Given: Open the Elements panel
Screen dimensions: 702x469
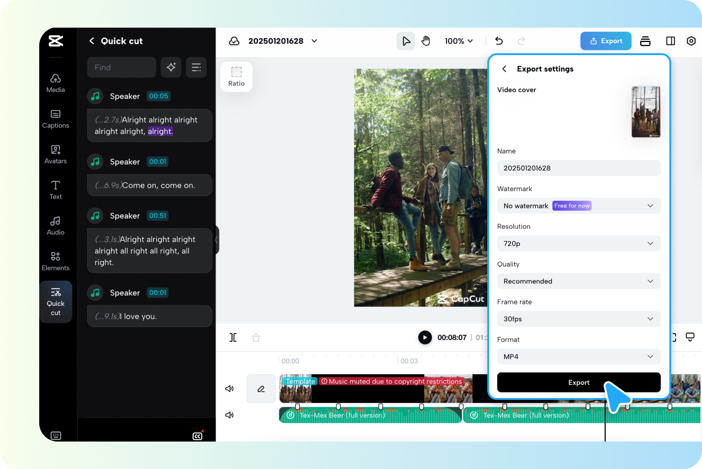Looking at the screenshot, I should (x=56, y=262).
